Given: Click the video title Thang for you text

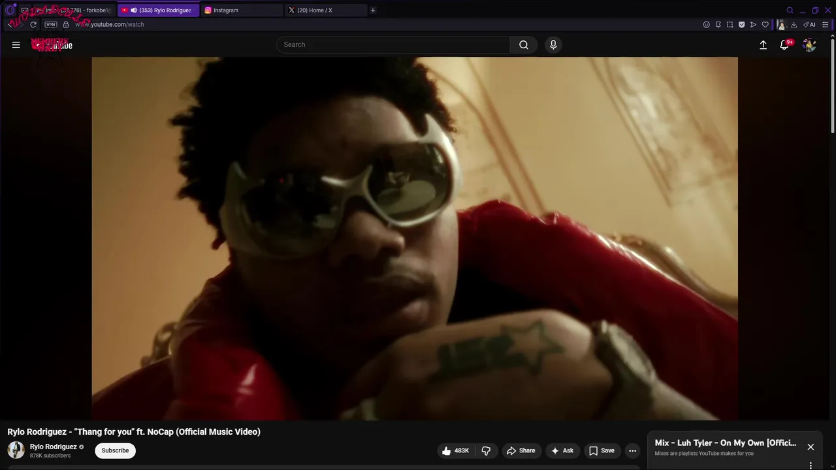Looking at the screenshot, I should [x=134, y=431].
